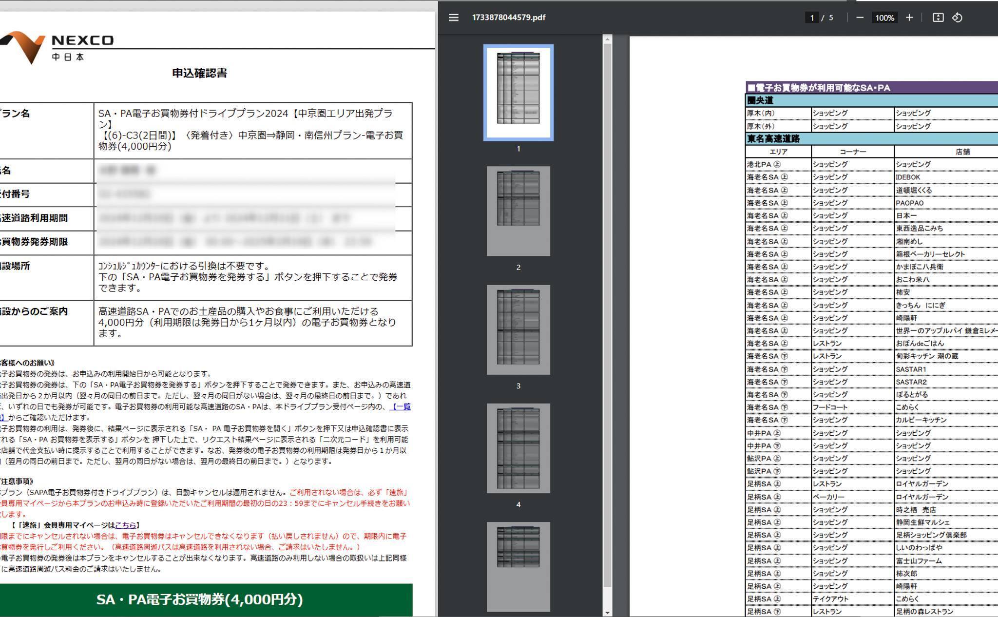This screenshot has height=617, width=998.
Task: Click the NEXCO 中日本 logo
Action: [x=58, y=47]
